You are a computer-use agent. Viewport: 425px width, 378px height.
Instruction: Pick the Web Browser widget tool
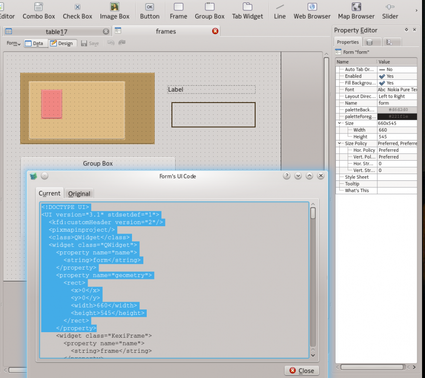pyautogui.click(x=312, y=11)
